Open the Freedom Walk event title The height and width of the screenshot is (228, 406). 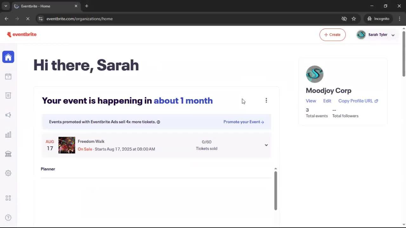coord(91,142)
